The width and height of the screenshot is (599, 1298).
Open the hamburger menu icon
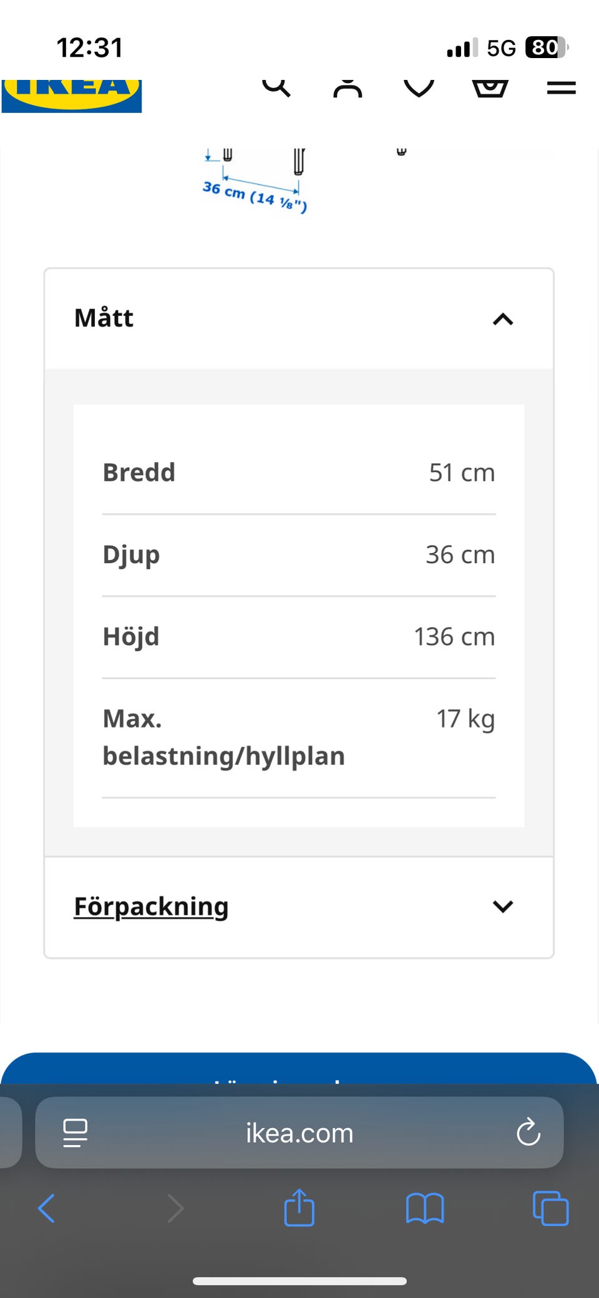click(561, 87)
